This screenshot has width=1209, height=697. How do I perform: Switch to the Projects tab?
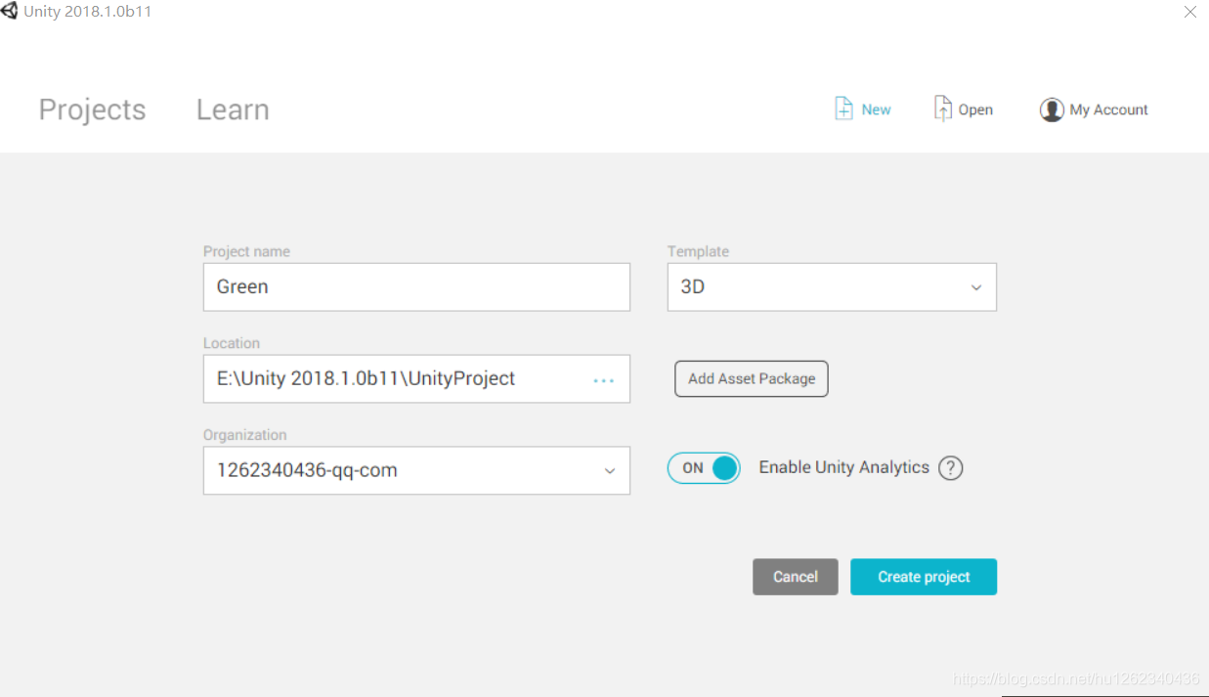click(x=92, y=109)
